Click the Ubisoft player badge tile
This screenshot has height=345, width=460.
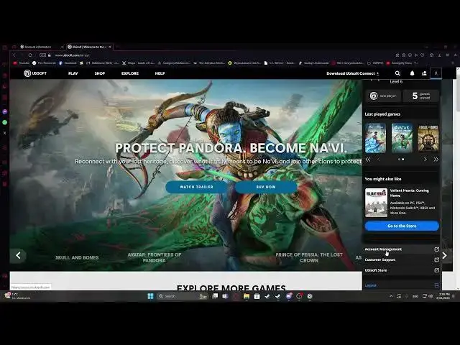coord(383,96)
